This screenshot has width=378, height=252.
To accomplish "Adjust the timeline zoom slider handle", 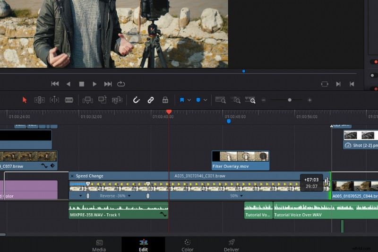I will coord(290,100).
